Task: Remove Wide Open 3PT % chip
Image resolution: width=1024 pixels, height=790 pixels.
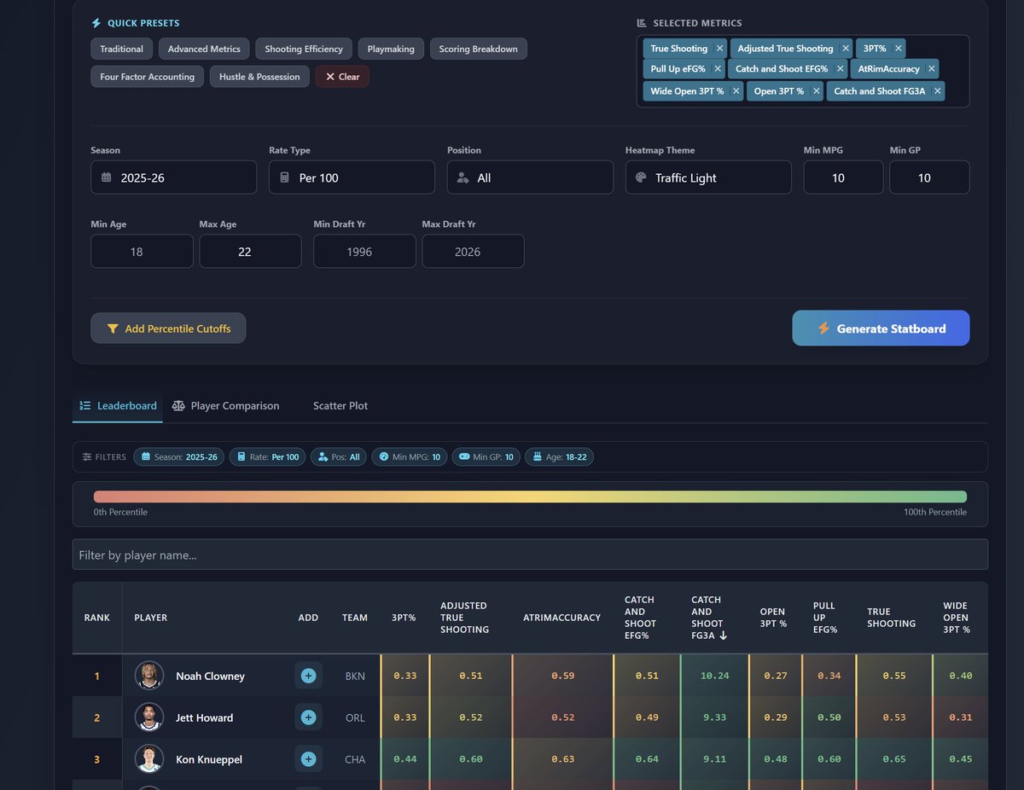Action: pos(736,91)
